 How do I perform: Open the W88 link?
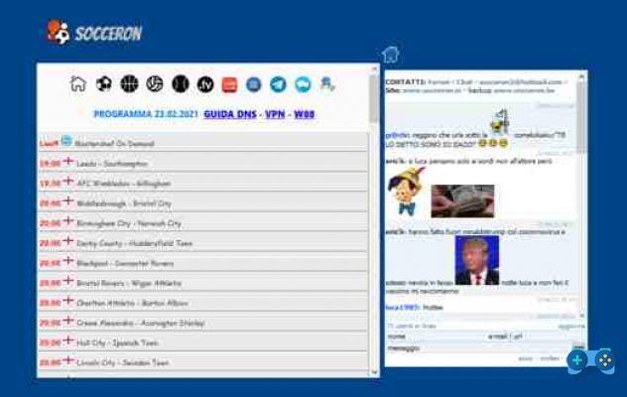click(x=305, y=114)
